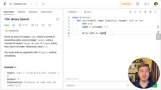Screen dimensions: 161x90
Task: Click line number 2 in gutter
Action: click(69, 20)
